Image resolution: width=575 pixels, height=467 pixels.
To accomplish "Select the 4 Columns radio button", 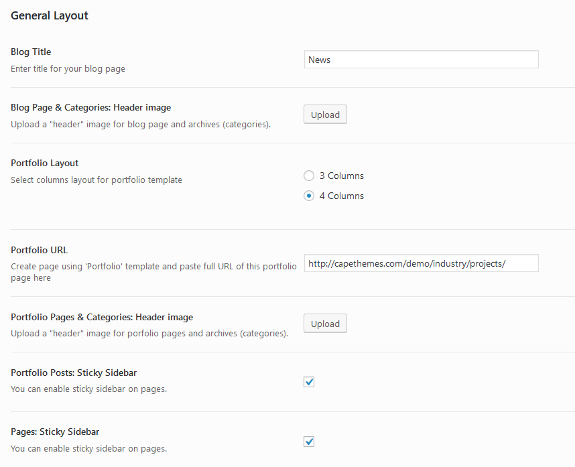I will pos(309,196).
